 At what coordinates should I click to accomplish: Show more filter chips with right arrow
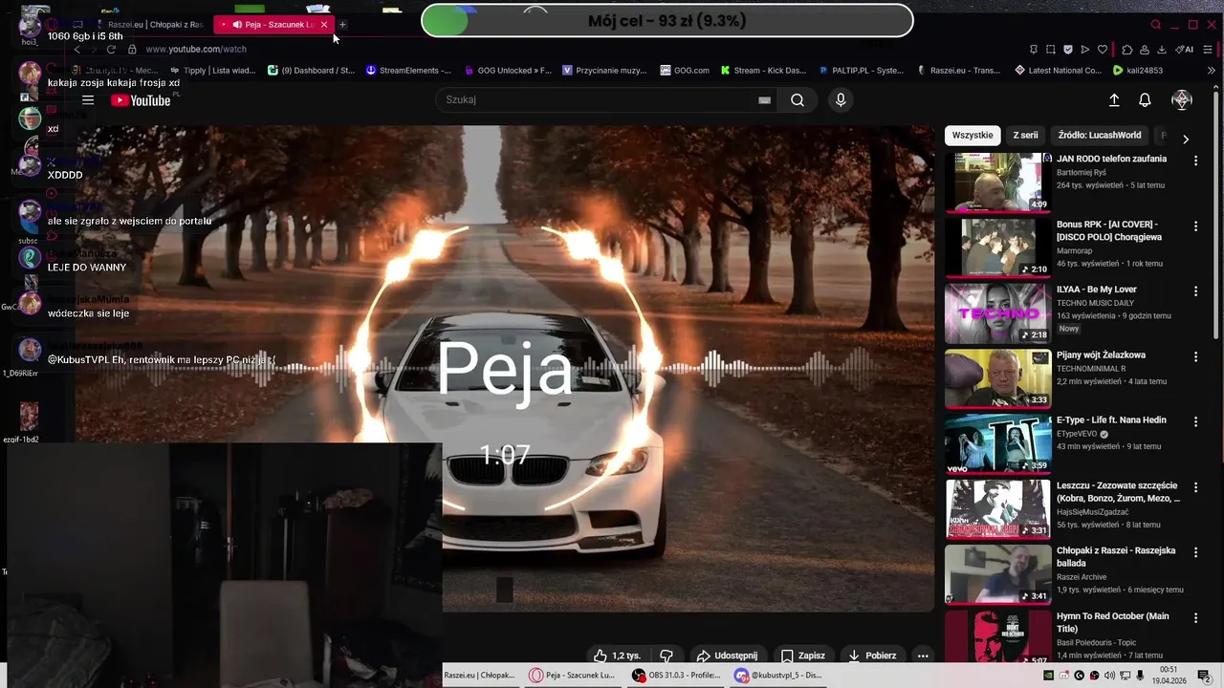coord(1186,140)
